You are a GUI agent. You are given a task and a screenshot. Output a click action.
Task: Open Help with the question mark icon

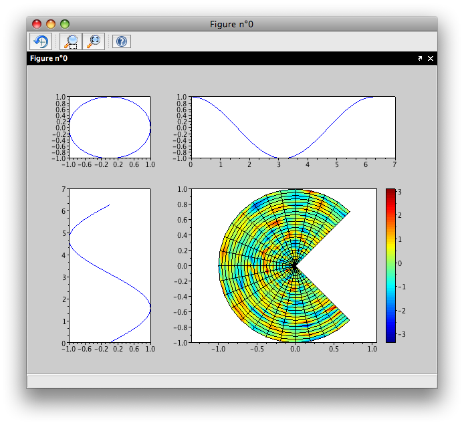[x=121, y=41]
